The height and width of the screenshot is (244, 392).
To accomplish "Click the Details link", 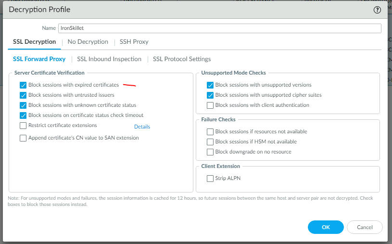I will (142, 127).
